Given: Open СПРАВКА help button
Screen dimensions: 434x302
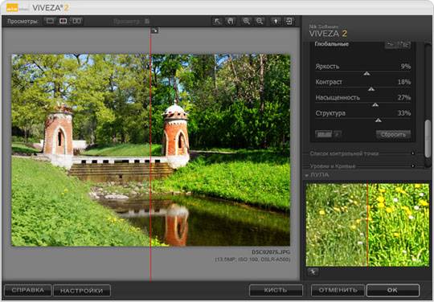Looking at the screenshot, I should tap(28, 291).
